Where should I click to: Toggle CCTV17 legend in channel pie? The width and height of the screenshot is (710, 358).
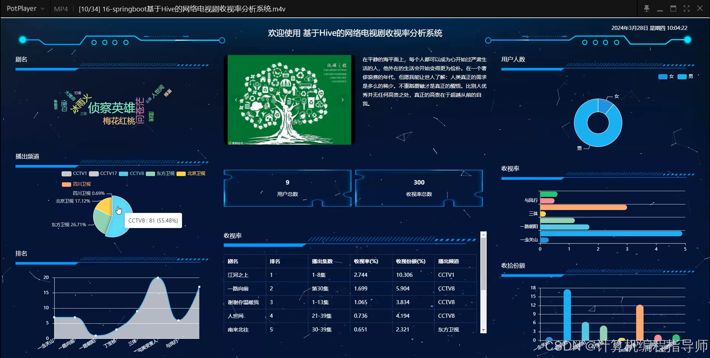coord(103,173)
